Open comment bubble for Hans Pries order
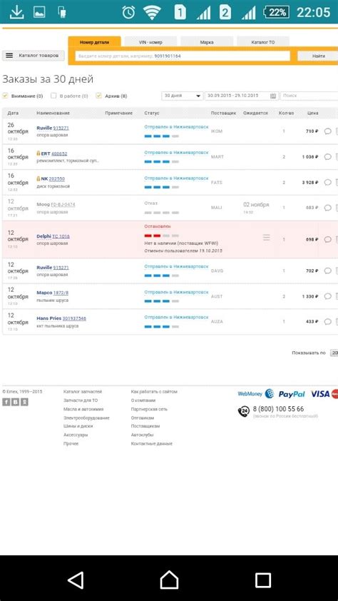This screenshot has width=338, height=601. tap(328, 322)
